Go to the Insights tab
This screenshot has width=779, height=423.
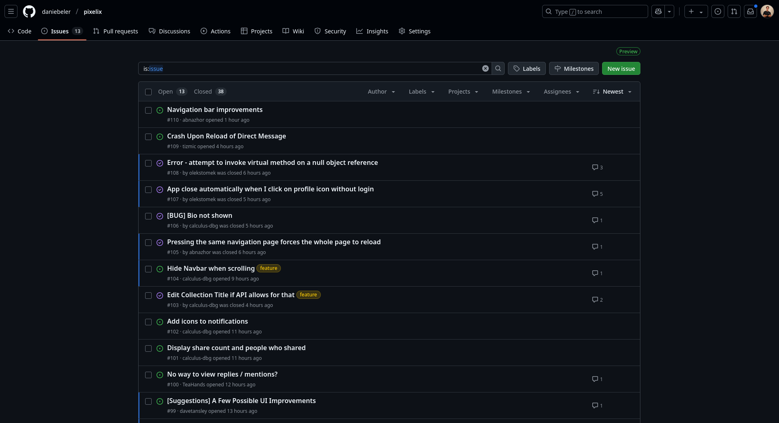[x=372, y=31]
